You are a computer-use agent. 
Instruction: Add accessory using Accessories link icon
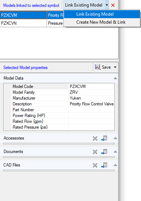point(104,138)
